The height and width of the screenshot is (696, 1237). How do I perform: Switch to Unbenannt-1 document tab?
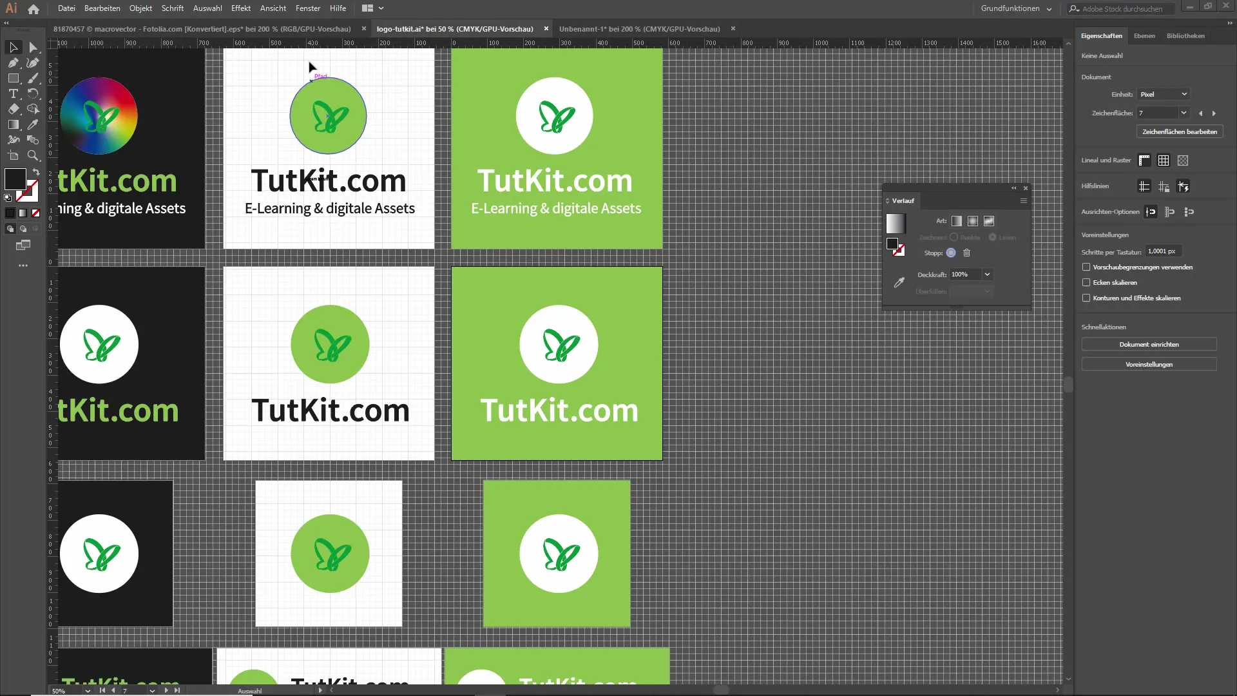(x=640, y=29)
